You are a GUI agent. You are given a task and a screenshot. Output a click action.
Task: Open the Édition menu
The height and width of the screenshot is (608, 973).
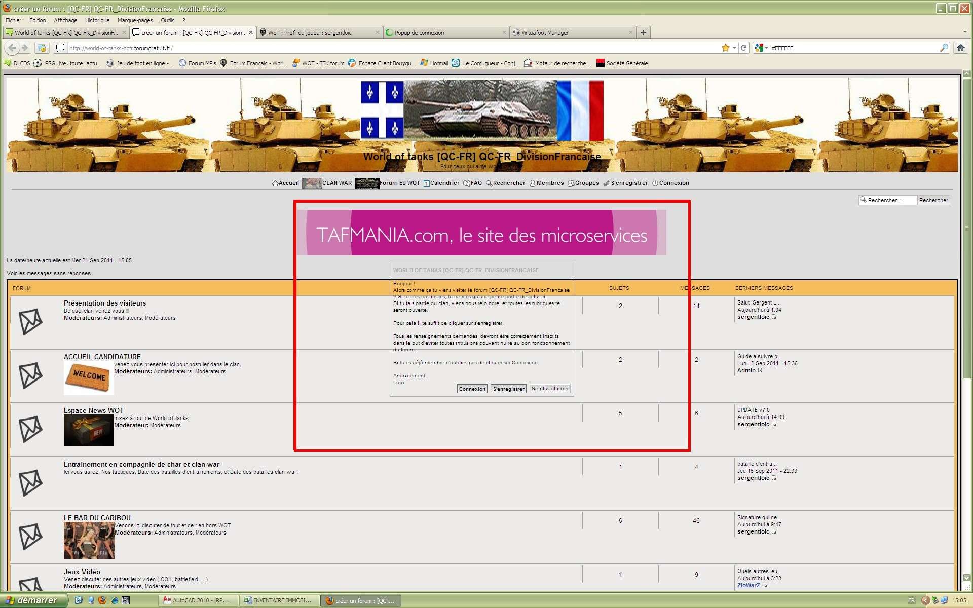[38, 20]
